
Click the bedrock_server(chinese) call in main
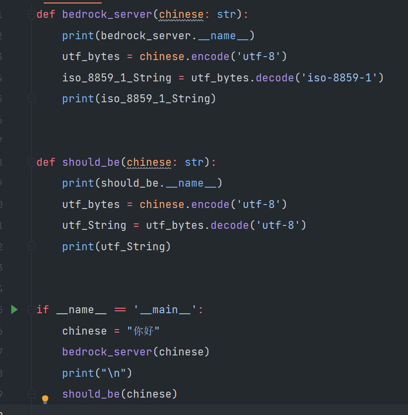[x=136, y=352]
